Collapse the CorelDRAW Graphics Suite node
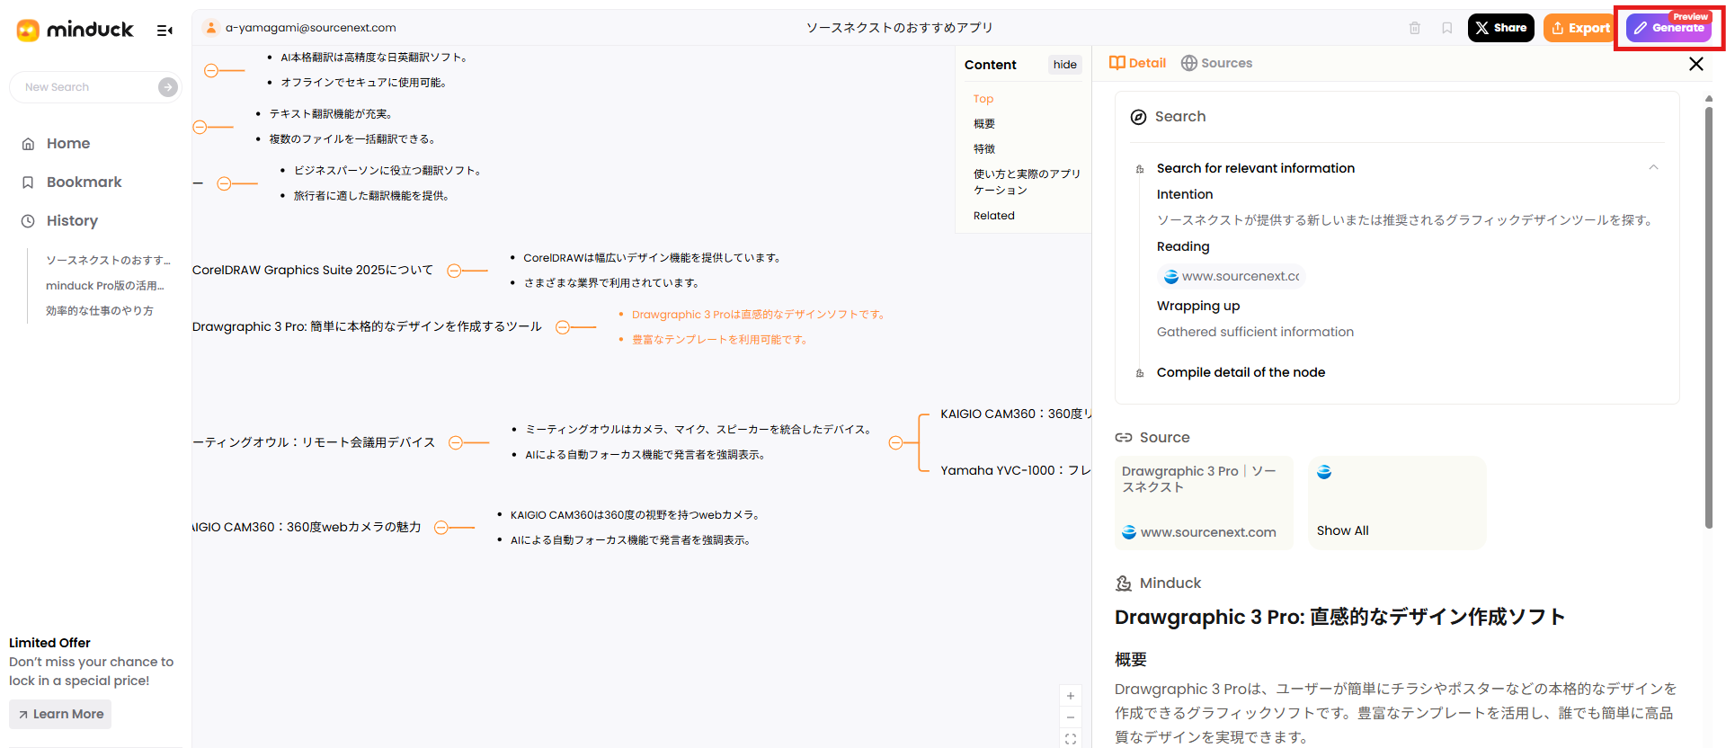 454,271
